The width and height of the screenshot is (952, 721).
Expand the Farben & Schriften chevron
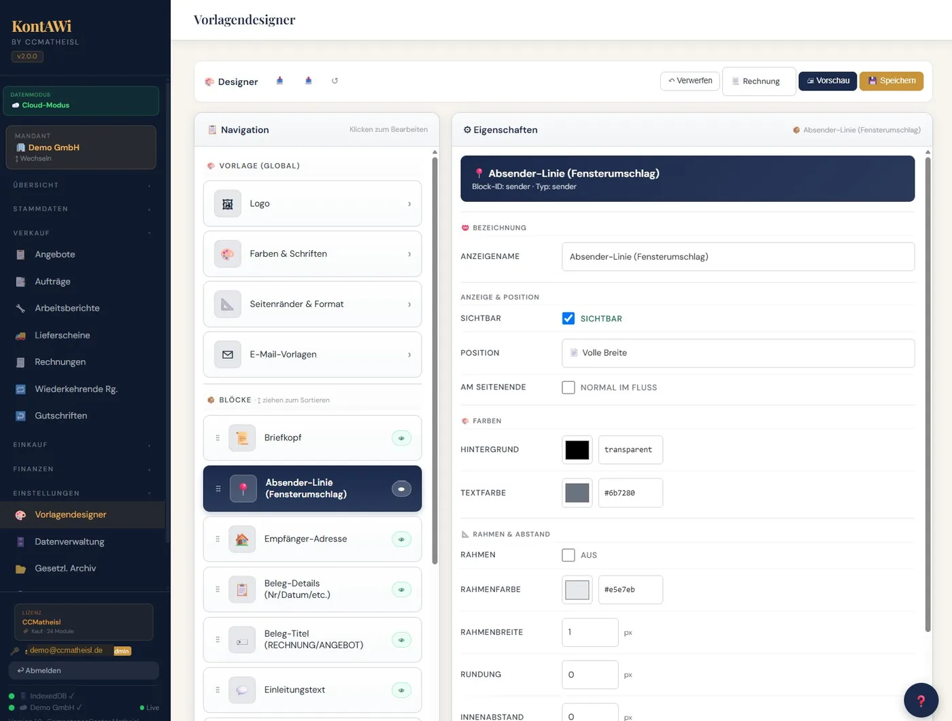(x=409, y=254)
